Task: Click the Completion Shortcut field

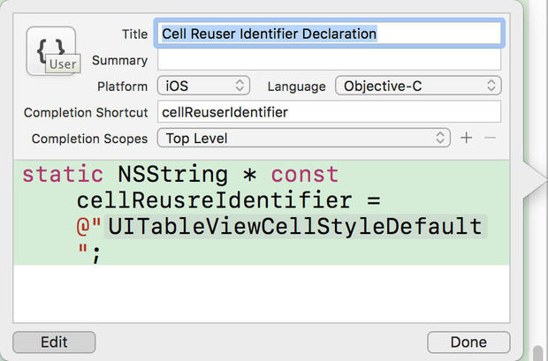Action: [329, 112]
